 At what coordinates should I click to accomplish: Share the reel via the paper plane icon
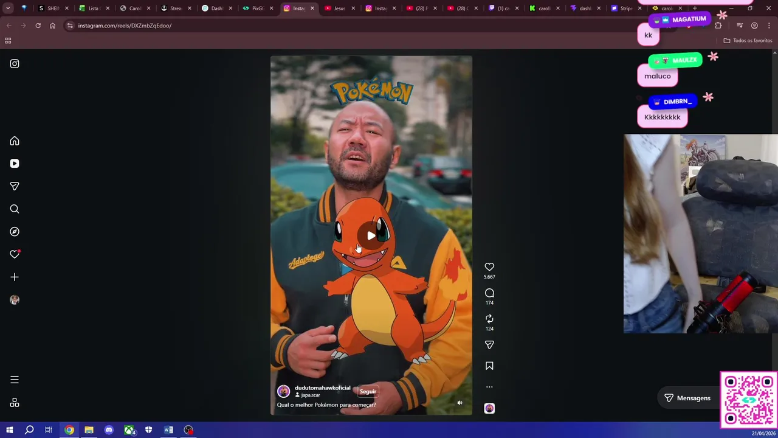click(x=489, y=345)
